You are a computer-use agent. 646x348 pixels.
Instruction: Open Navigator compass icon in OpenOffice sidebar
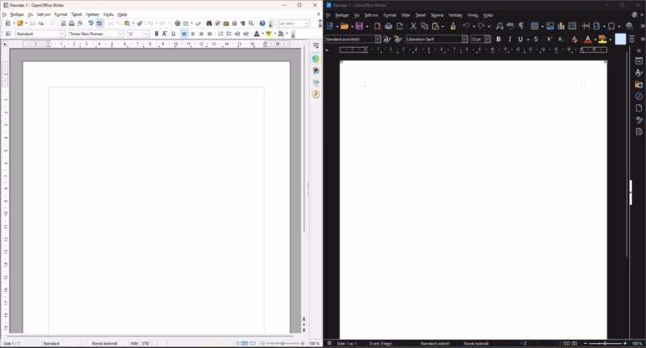point(315,94)
